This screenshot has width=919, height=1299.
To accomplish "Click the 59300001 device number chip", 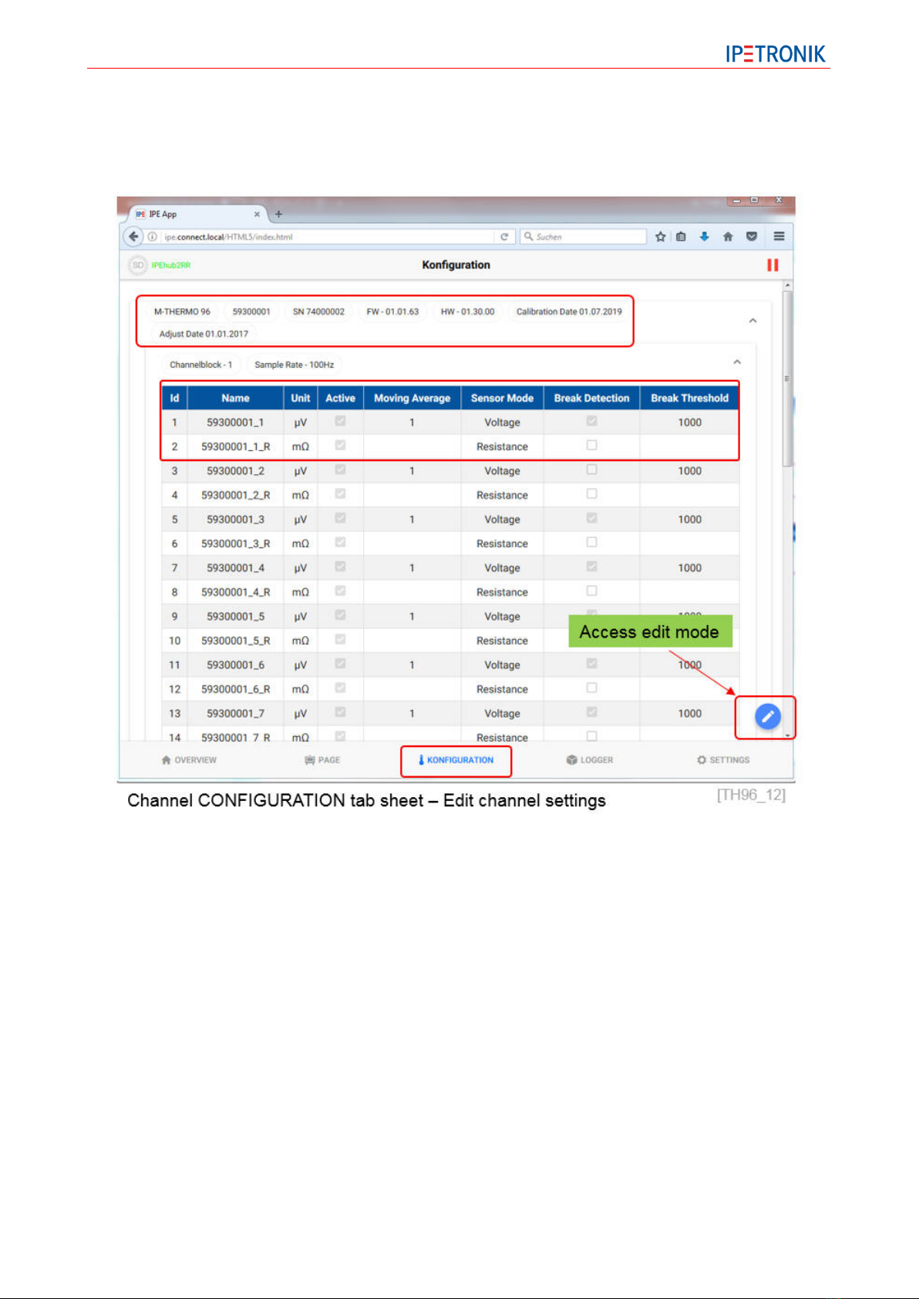I will [x=251, y=311].
